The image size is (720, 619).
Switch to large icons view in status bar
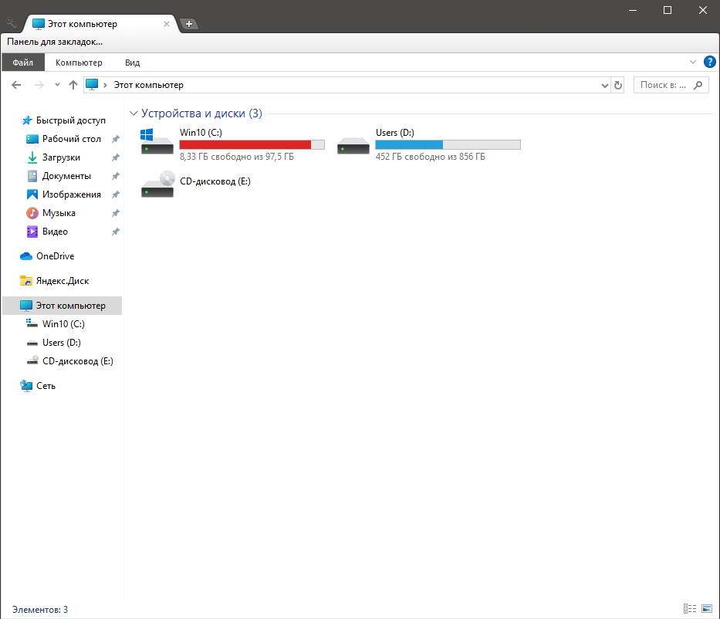pos(706,609)
